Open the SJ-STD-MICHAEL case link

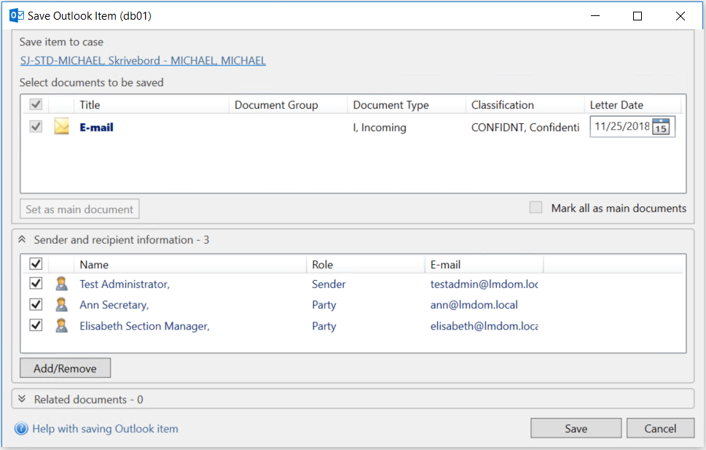(143, 61)
